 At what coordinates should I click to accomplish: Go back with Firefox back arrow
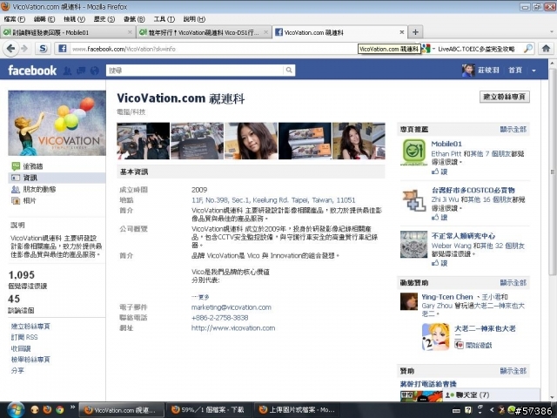point(10,49)
